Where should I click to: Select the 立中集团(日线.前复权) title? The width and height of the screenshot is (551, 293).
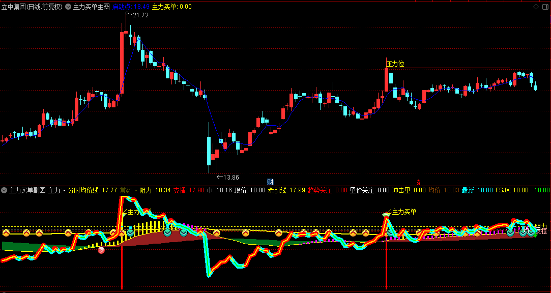[x=32, y=7]
